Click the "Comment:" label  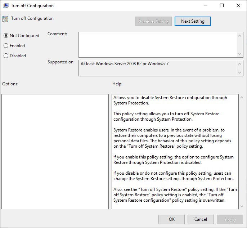(57, 34)
